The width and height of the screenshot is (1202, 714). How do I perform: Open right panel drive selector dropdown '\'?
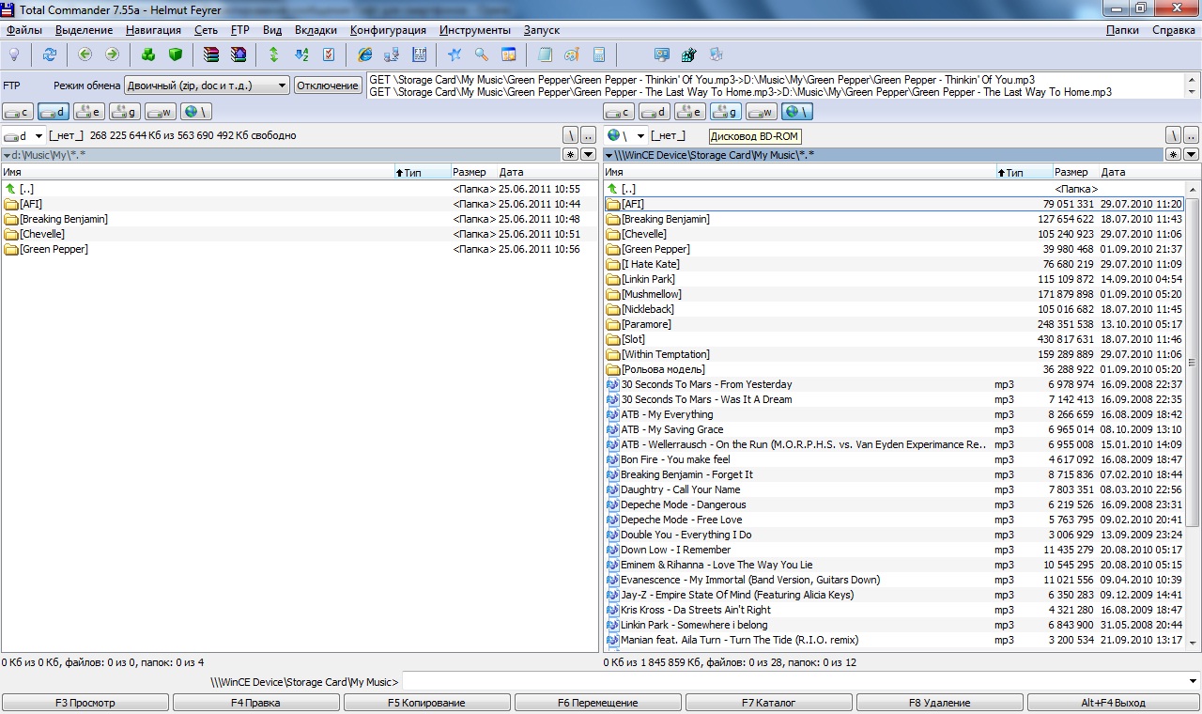[x=626, y=135]
